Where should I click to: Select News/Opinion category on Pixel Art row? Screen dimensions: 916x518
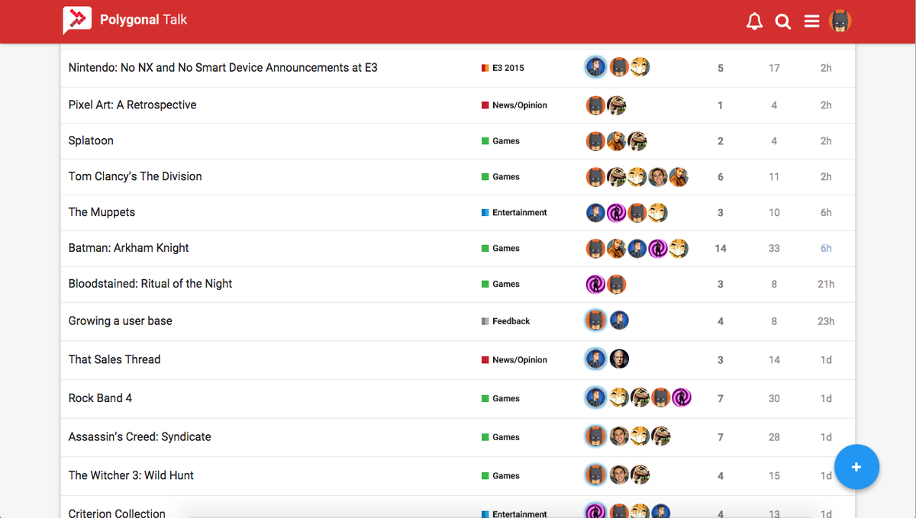[514, 105]
